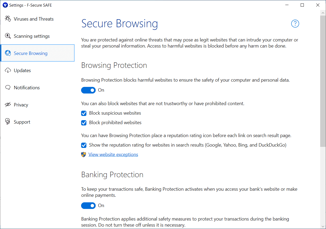Open View website exceptions link

tap(113, 155)
